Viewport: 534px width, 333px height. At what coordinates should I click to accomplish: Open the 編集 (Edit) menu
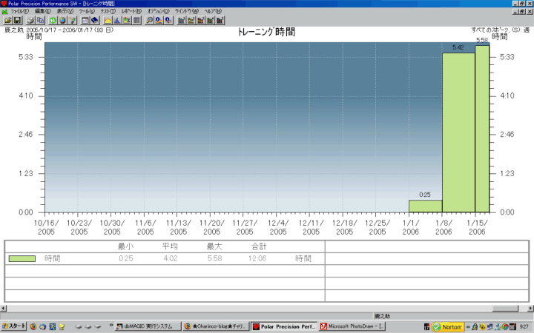[x=43, y=12]
